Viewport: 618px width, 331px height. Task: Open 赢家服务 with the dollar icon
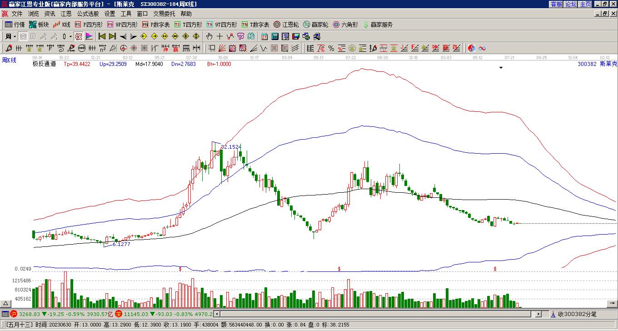click(378, 25)
